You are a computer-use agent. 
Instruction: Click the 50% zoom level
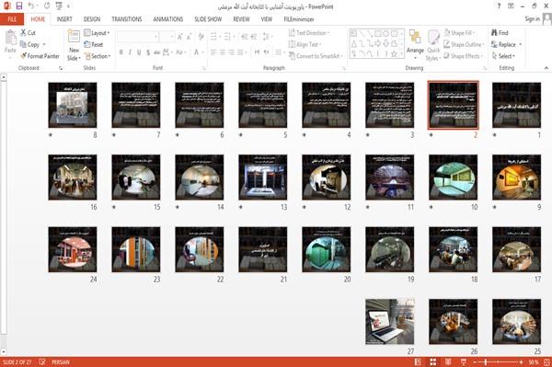point(534,361)
